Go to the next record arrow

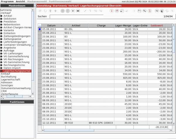coord(72,11)
